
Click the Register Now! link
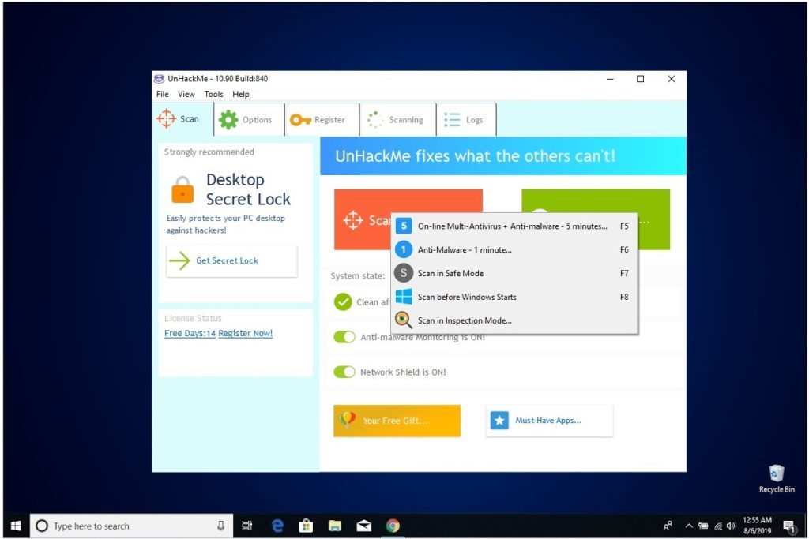(x=246, y=333)
